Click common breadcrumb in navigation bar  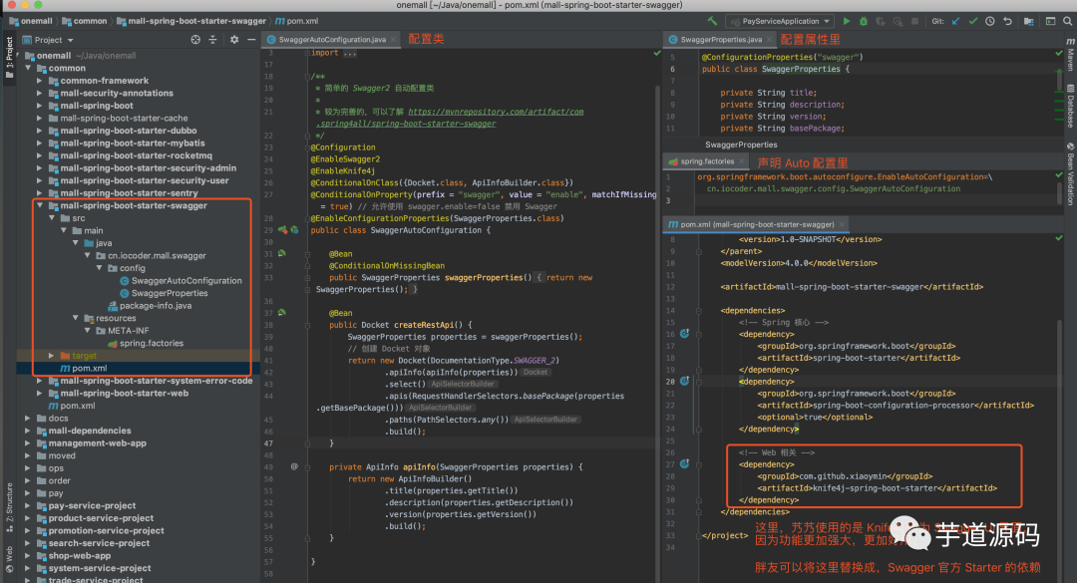(x=85, y=21)
